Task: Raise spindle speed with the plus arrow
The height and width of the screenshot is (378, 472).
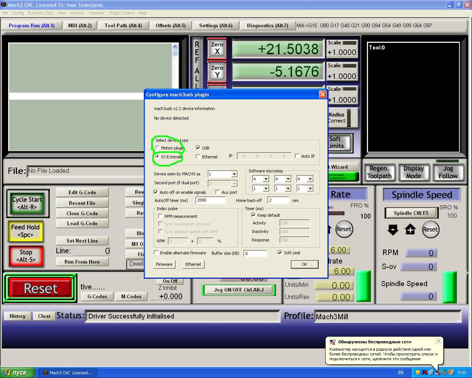Action: click(410, 229)
